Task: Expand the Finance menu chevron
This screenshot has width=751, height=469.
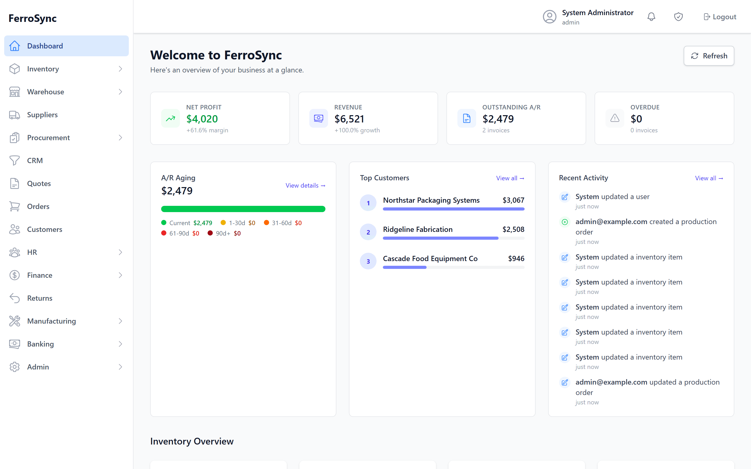Action: click(120, 275)
